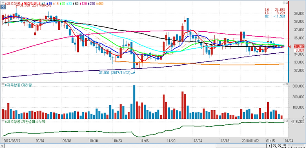Click the horizontal scrollbar track
Image resolution: width=306 pixels, height=148 pixels.
tap(135, 146)
